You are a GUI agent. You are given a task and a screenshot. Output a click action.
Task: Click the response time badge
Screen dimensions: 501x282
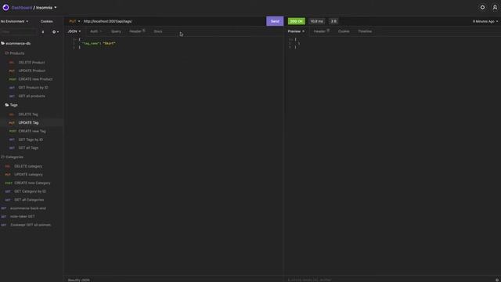[x=316, y=21]
